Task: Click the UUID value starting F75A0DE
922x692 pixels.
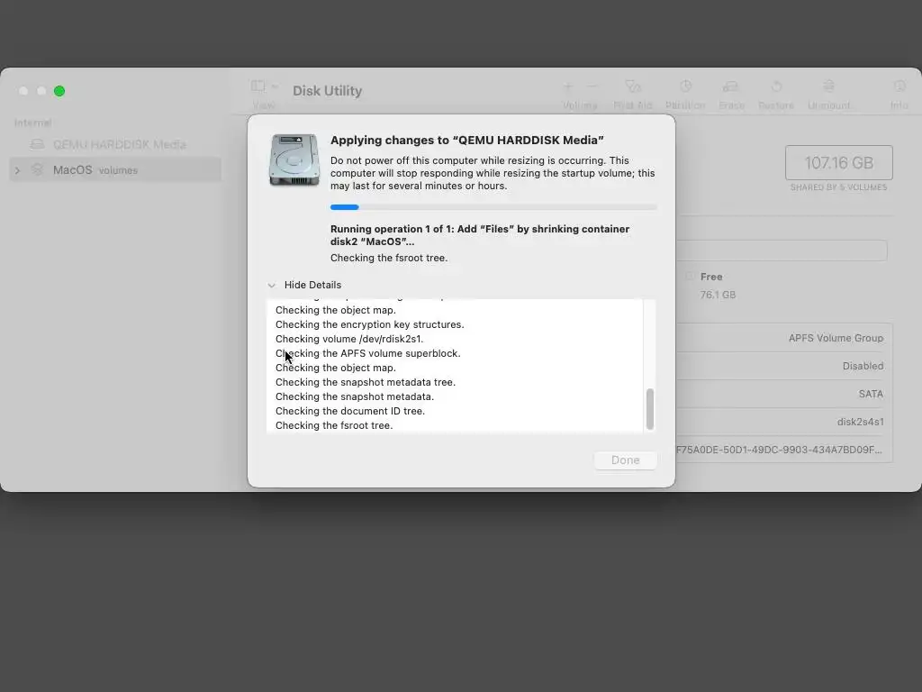Action: 779,450
